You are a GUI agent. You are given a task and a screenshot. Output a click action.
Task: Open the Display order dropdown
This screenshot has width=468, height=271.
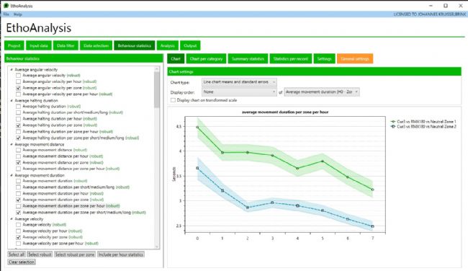[239, 92]
